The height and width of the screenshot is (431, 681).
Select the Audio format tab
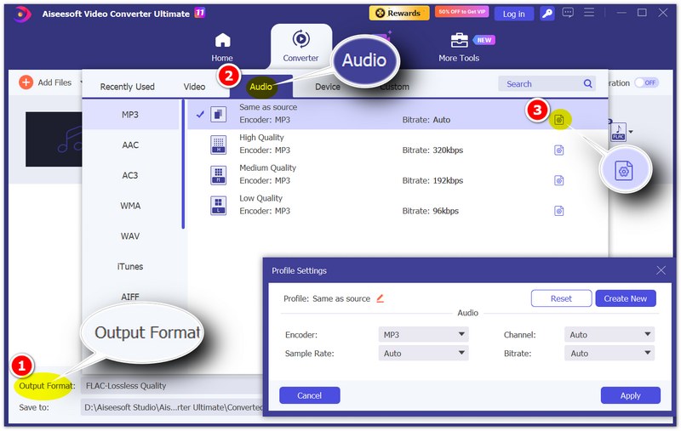[260, 87]
